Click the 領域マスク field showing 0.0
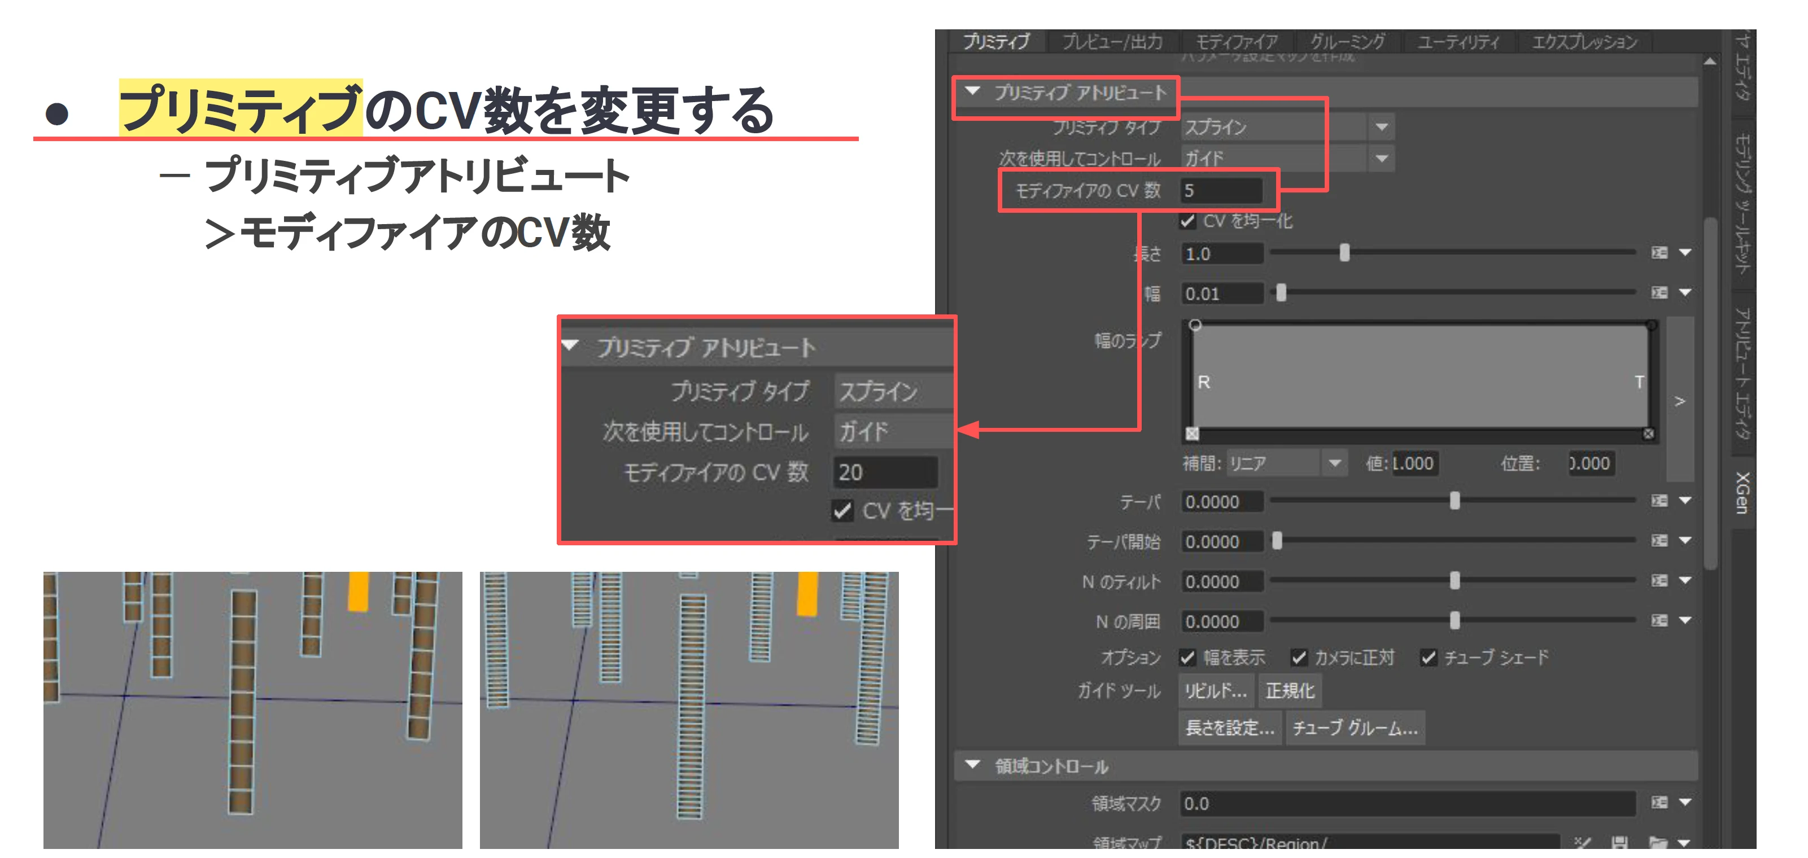1808x858 pixels. (1408, 803)
